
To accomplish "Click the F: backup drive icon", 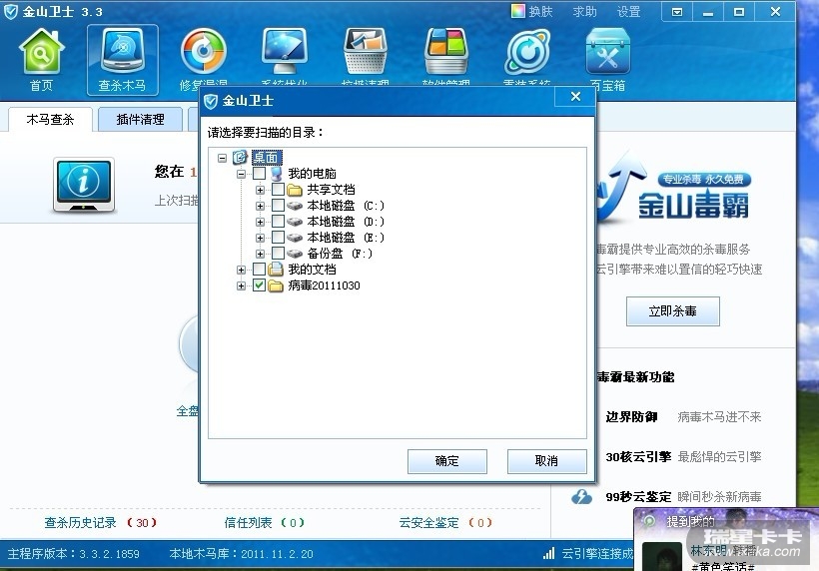I will tap(295, 254).
